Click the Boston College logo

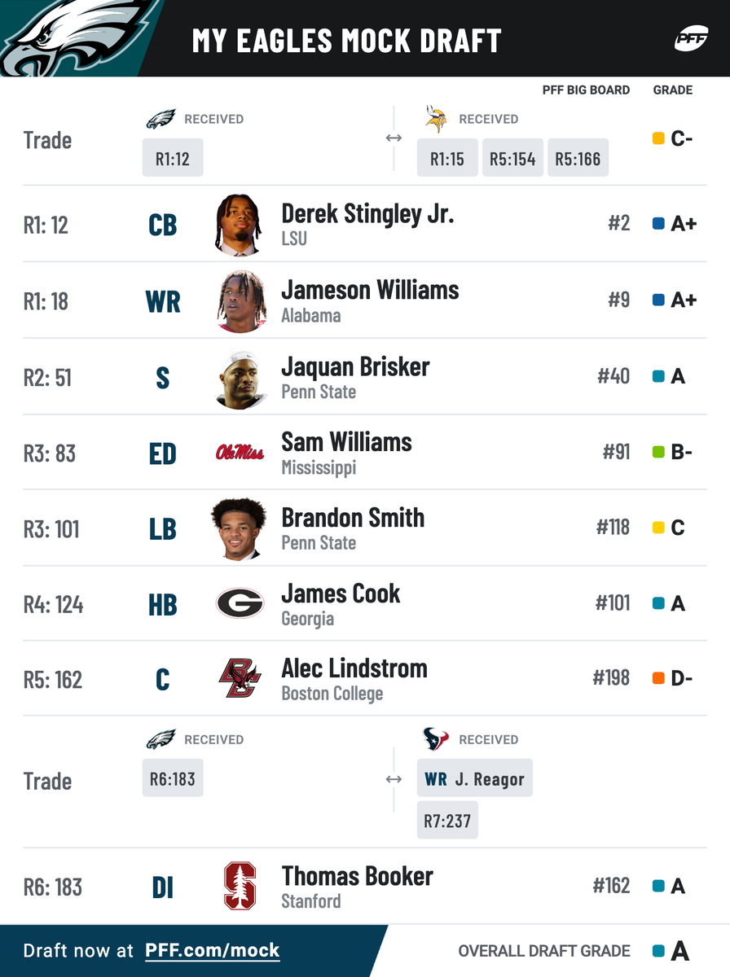pyautogui.click(x=240, y=679)
